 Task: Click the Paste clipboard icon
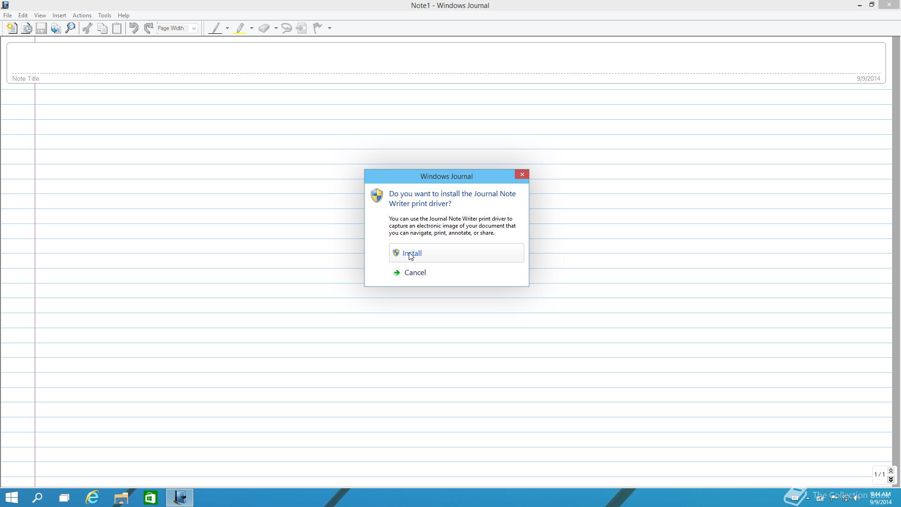(117, 28)
